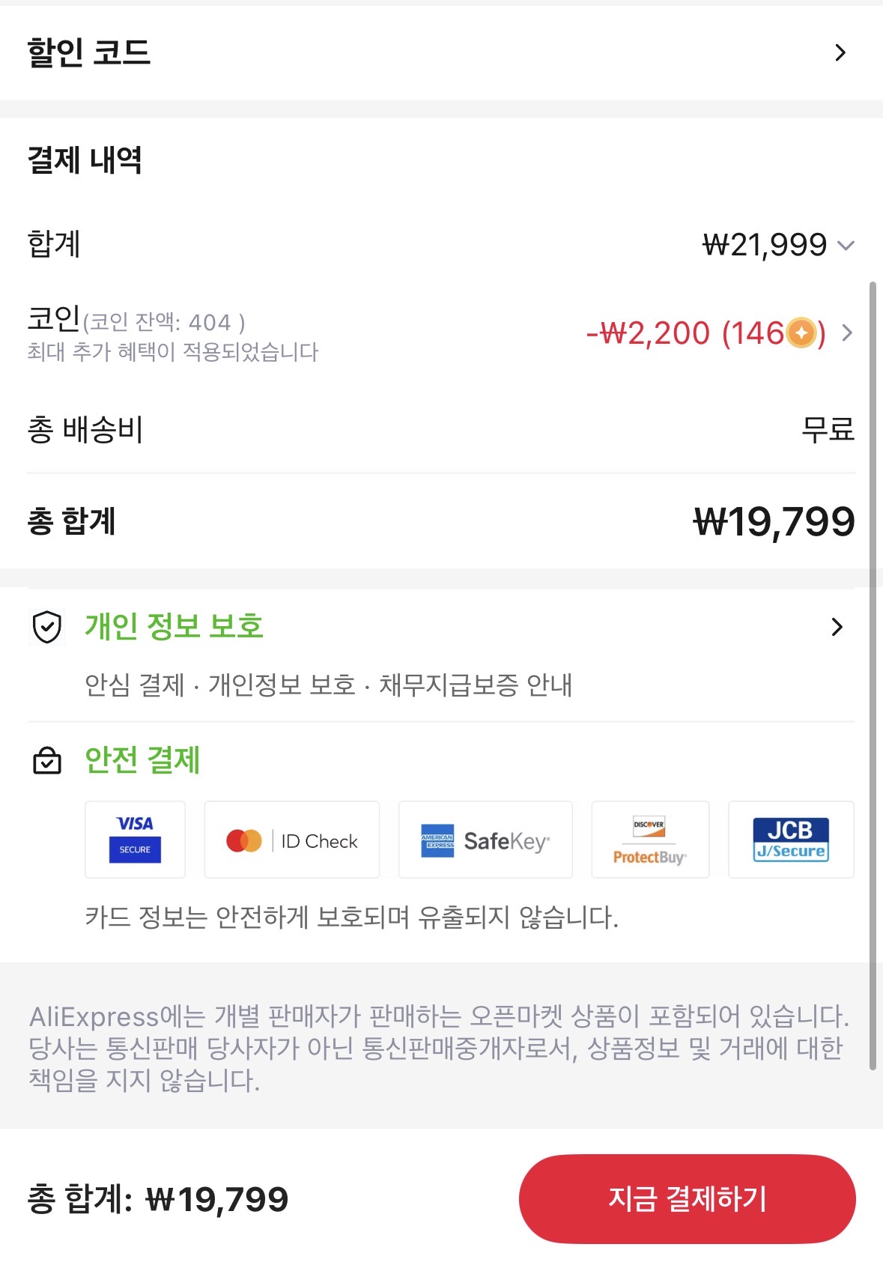Tap the 안전 결제 heading
883x1271 pixels.
142,760
